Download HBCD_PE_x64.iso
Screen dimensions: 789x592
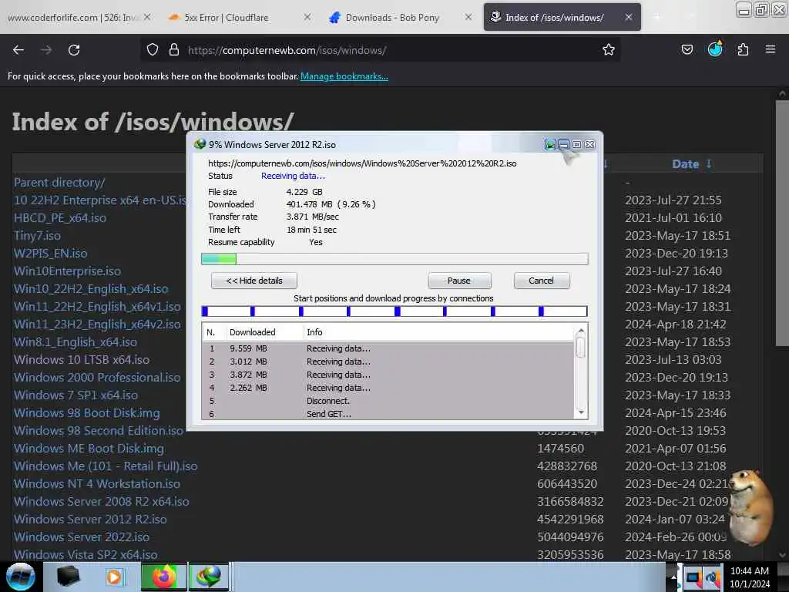60,218
